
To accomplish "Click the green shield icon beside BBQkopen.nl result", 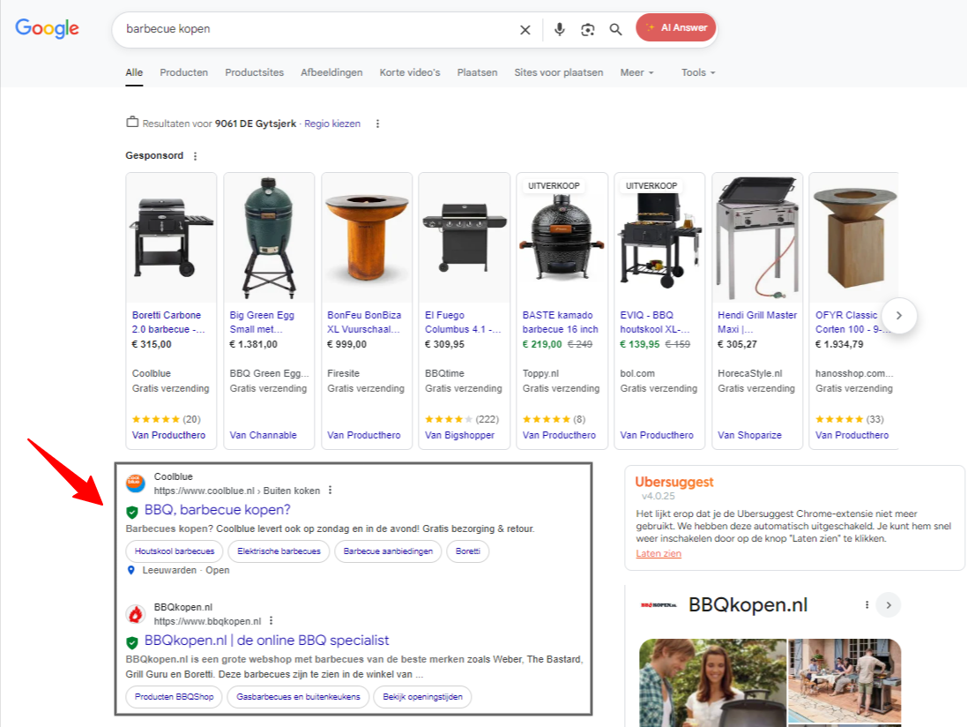I will pos(132,642).
